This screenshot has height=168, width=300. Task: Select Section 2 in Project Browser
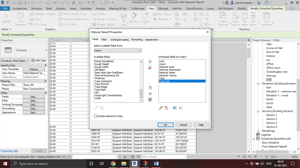pos(272,119)
